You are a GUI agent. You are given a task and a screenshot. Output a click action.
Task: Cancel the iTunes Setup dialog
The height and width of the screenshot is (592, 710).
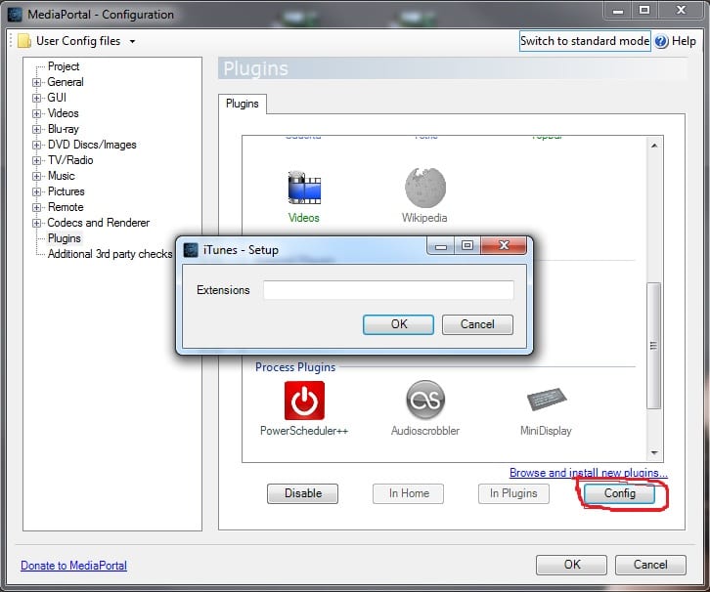click(x=477, y=324)
